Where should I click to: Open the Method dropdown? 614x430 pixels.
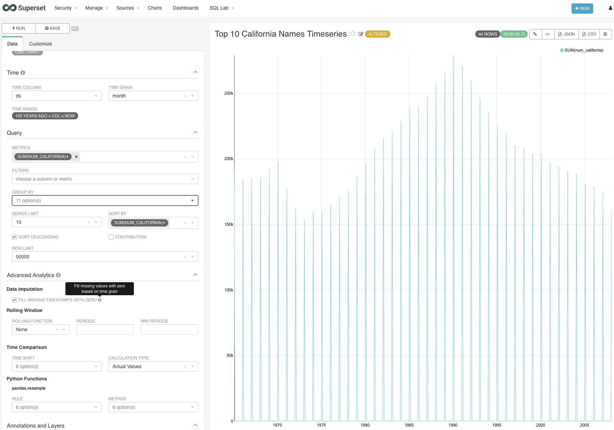click(153, 407)
